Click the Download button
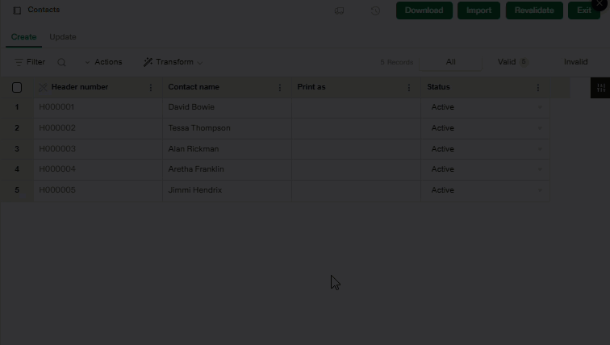This screenshot has height=345, width=610. (424, 10)
